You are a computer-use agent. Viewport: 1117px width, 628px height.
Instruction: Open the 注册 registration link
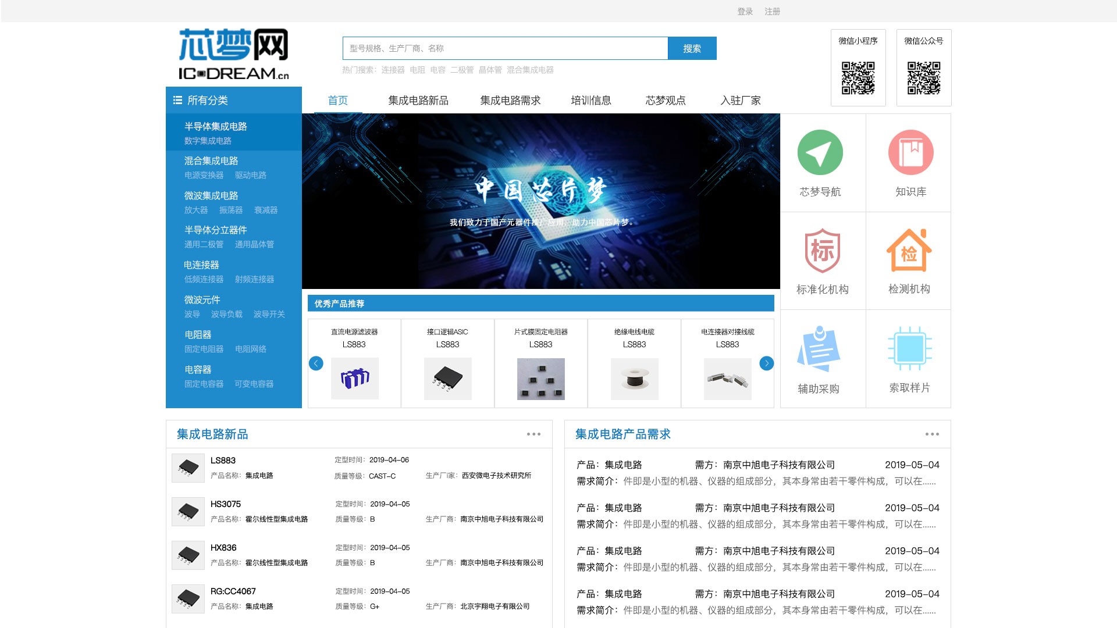click(771, 11)
